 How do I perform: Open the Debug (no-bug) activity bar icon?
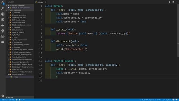[3, 14]
